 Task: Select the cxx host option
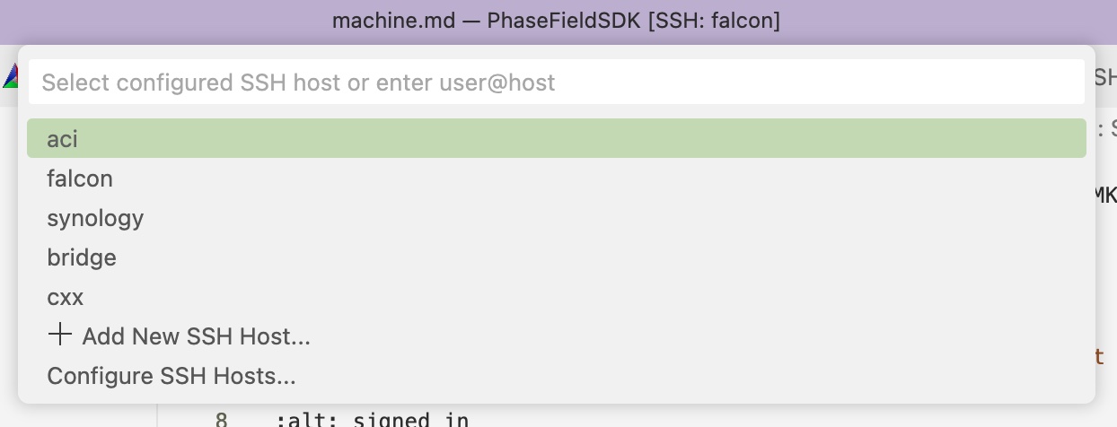pos(66,297)
